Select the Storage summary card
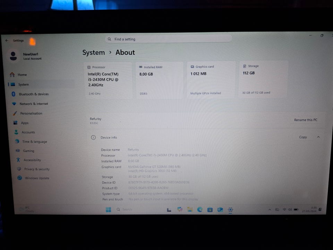The image size is (333, 250). (263, 79)
